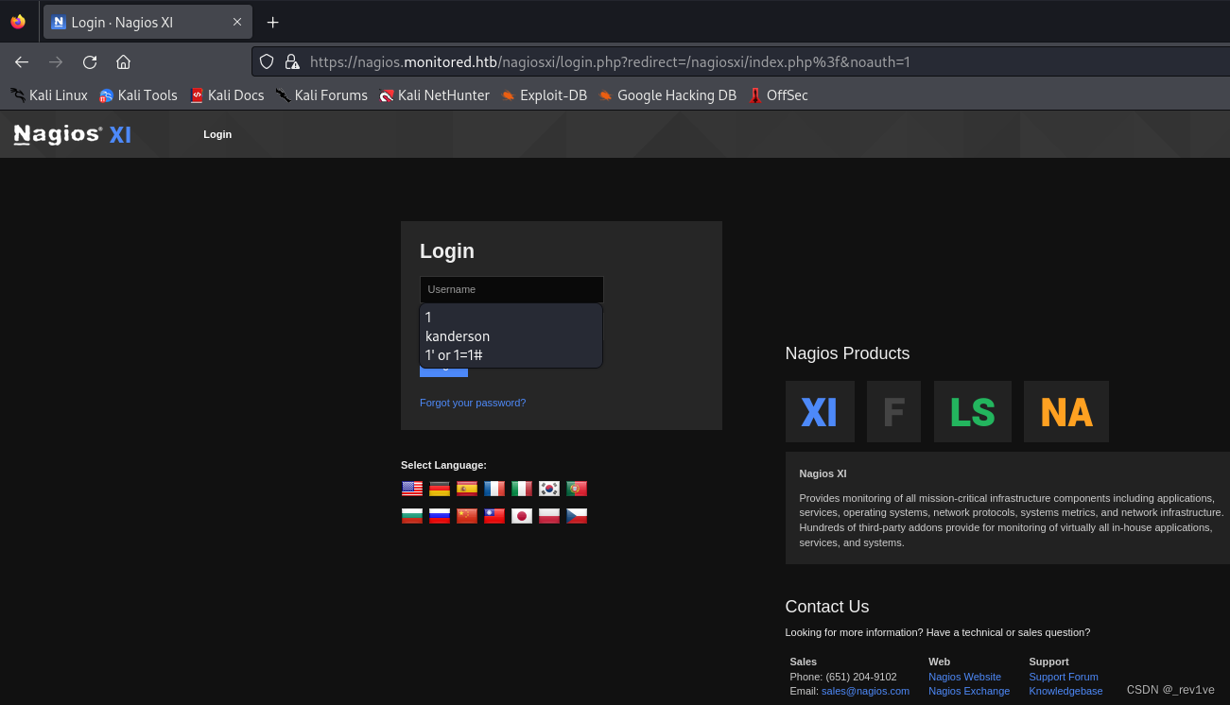Choose the Spanish flag language

tap(467, 489)
